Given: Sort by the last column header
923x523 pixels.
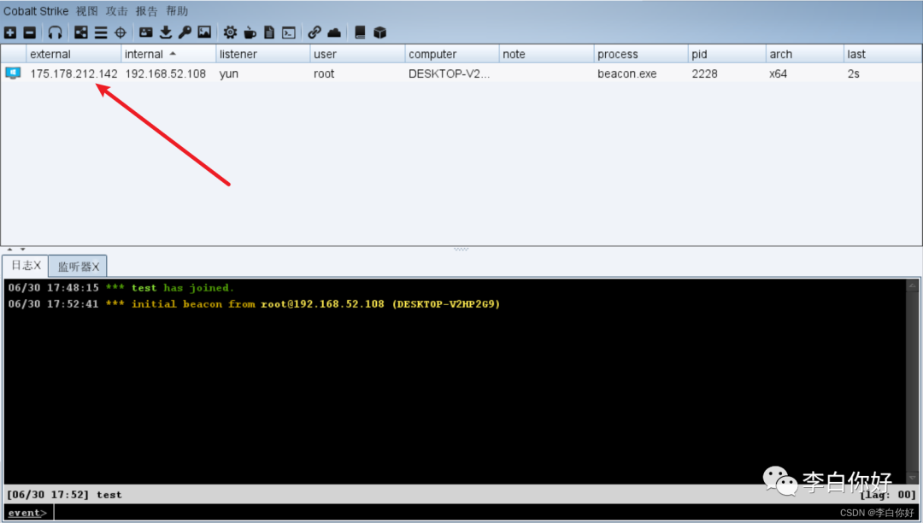Looking at the screenshot, I should click(x=882, y=54).
